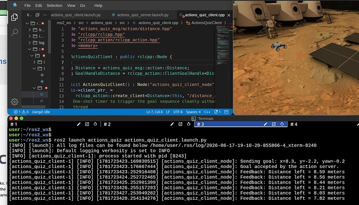Open the Explorer view in activity bar
359x205 pixels.
point(15,17)
